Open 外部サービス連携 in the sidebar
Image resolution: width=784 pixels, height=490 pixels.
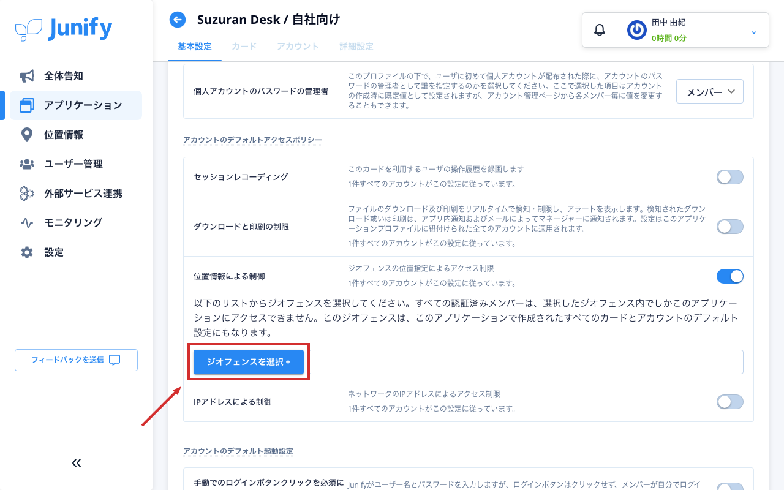click(x=76, y=194)
